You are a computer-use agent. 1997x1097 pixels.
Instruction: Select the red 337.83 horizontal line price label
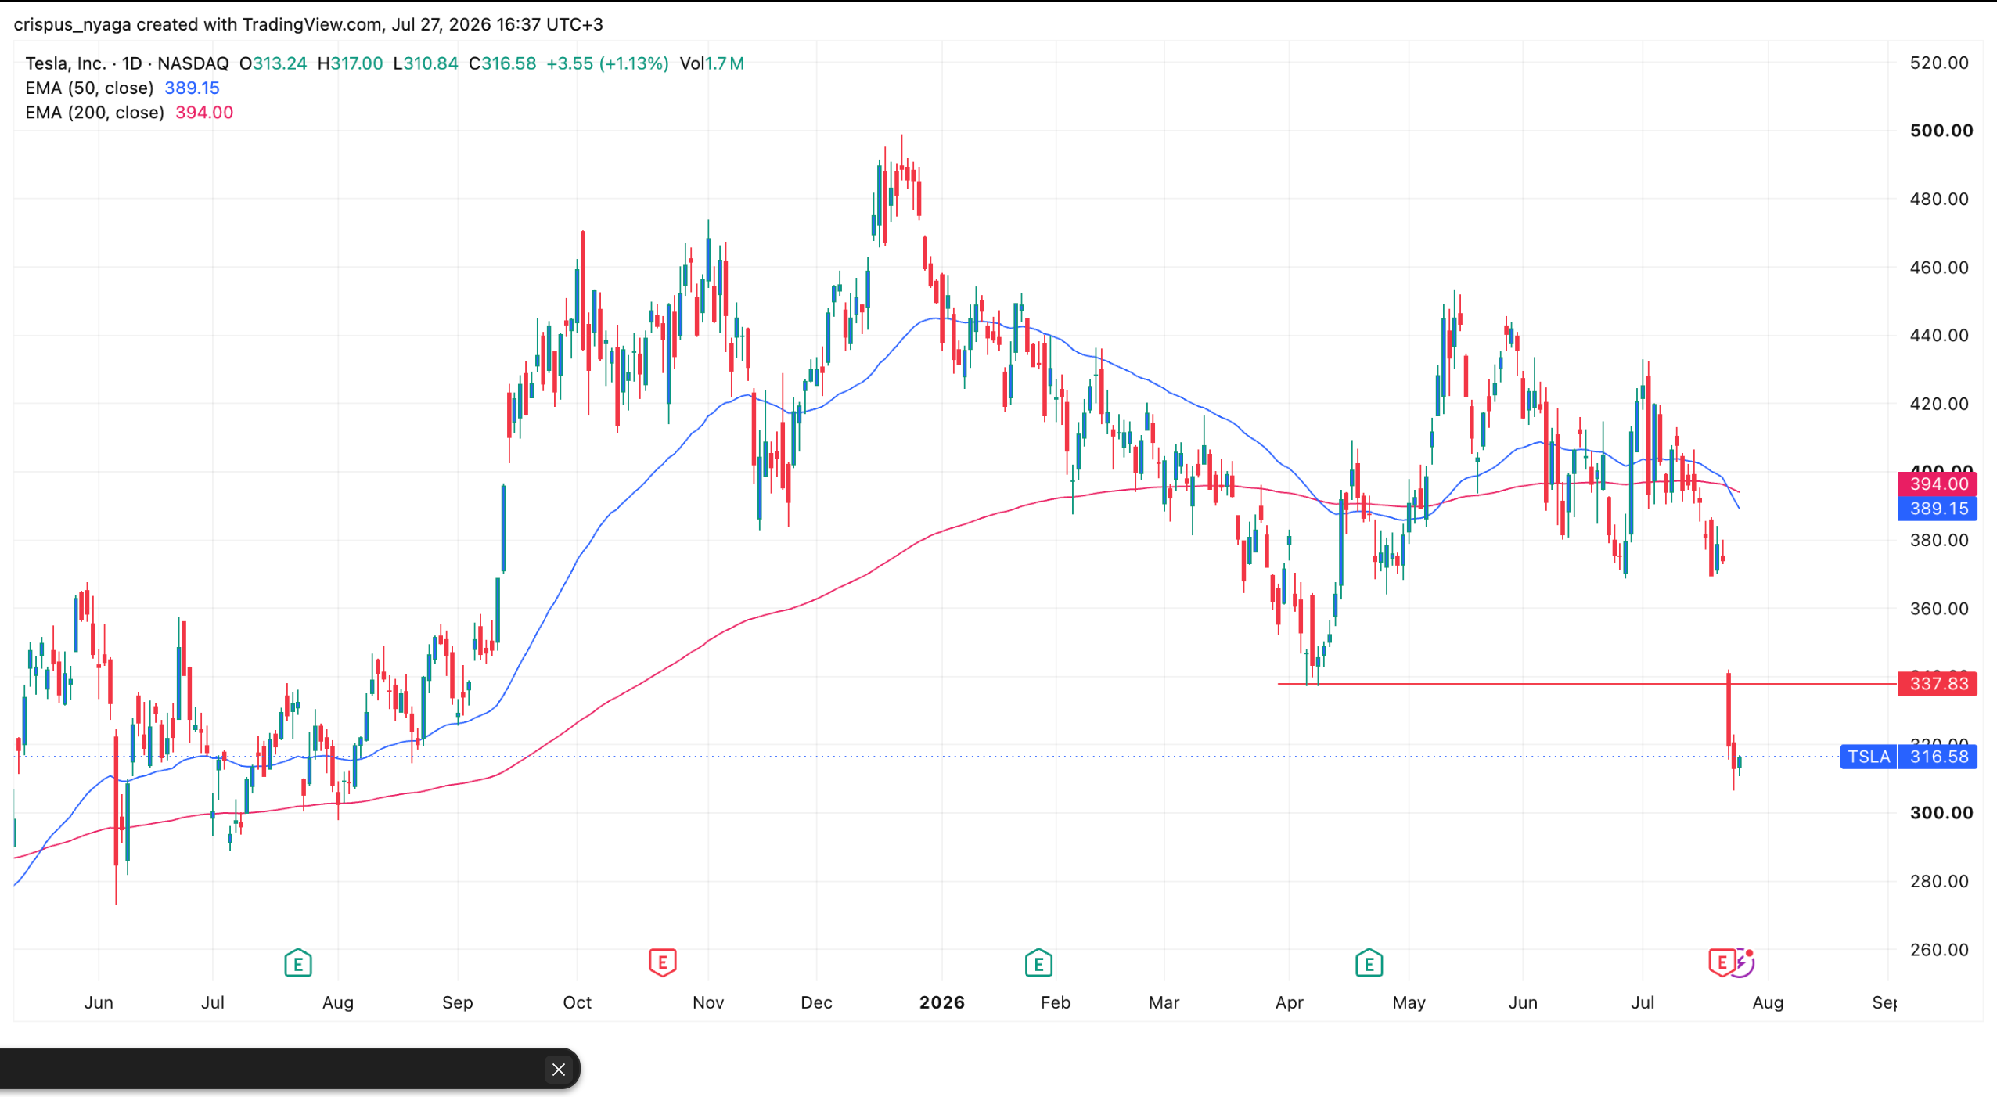click(1938, 684)
